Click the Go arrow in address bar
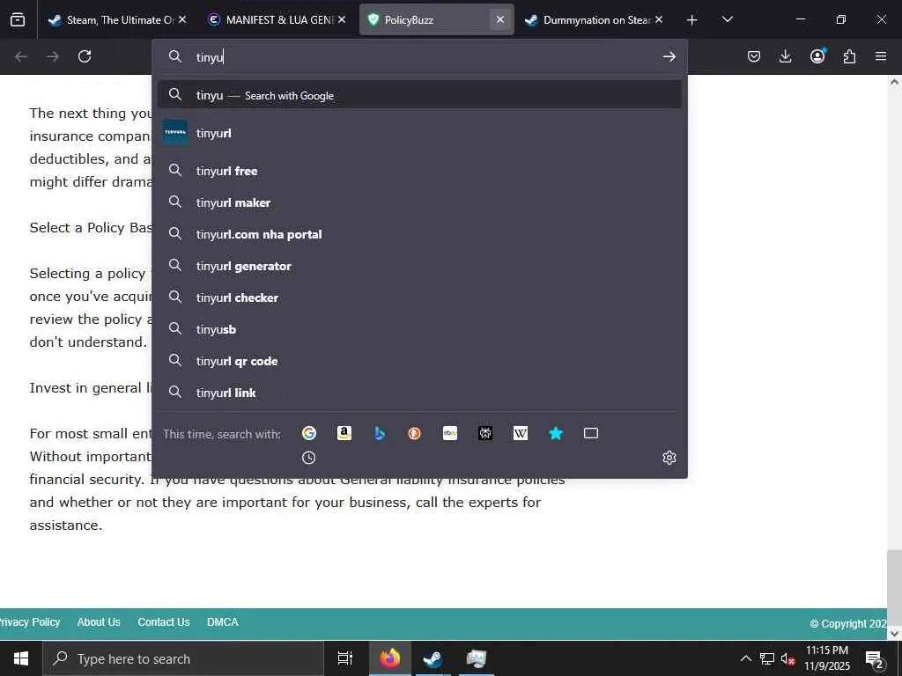Viewport: 902px width, 676px height. pyautogui.click(x=669, y=56)
